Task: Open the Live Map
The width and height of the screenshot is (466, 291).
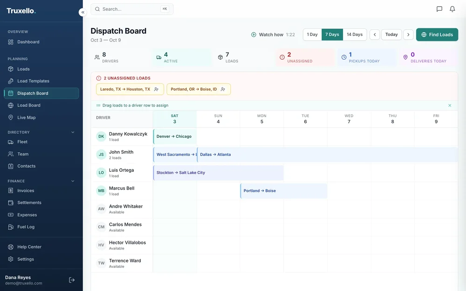Action: click(x=41, y=117)
